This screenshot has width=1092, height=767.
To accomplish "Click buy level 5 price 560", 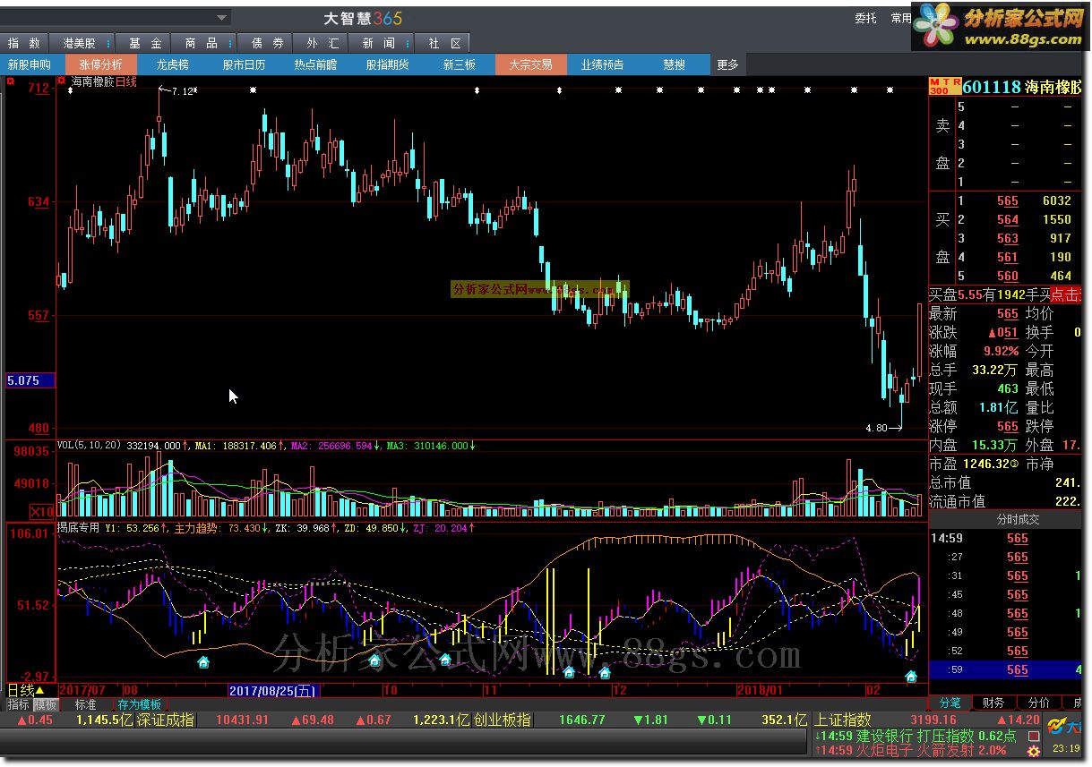I will point(1007,277).
